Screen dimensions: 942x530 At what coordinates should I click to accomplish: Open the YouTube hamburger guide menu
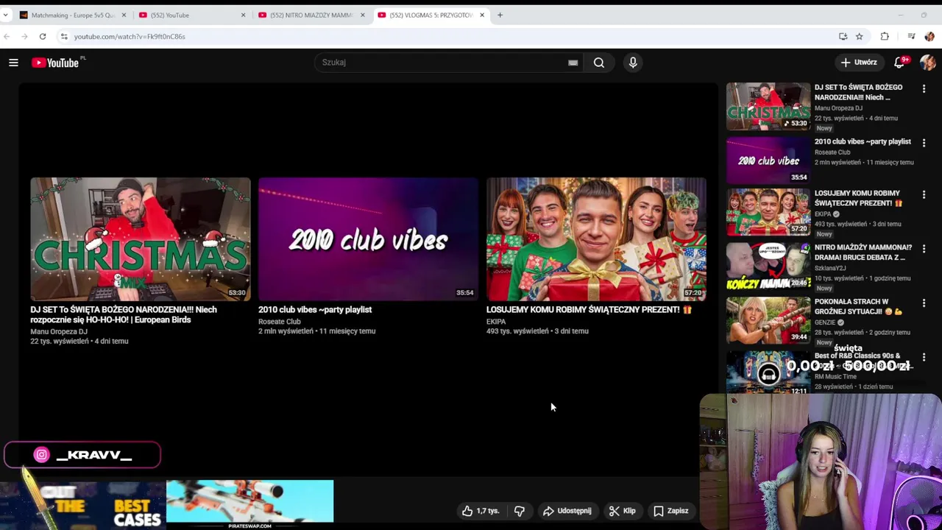(13, 63)
